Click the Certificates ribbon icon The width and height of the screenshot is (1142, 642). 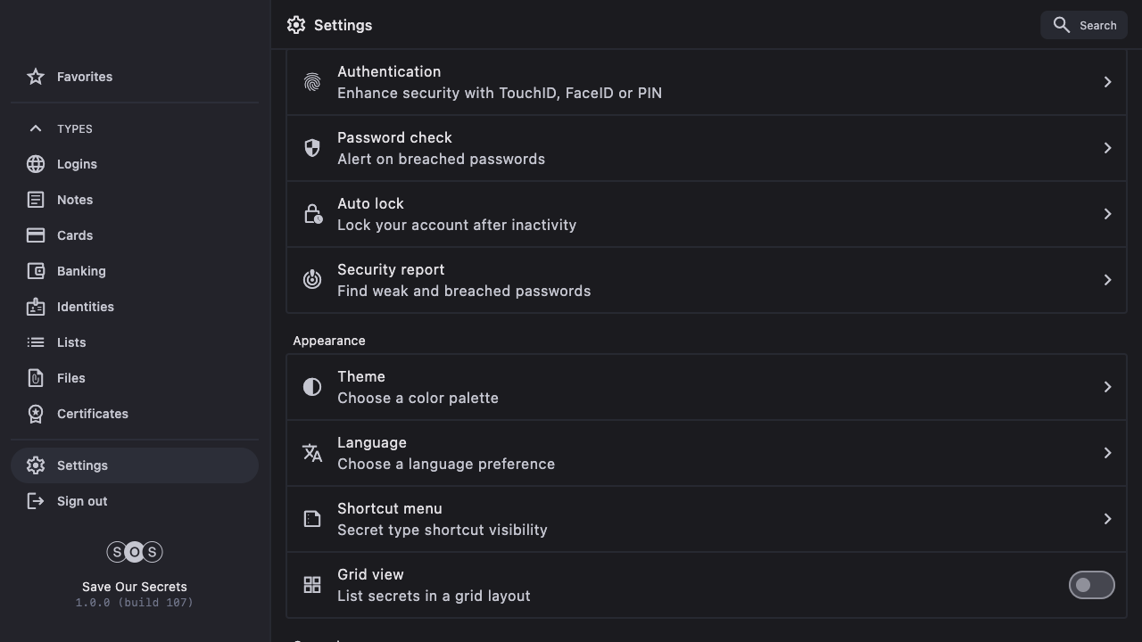36,414
